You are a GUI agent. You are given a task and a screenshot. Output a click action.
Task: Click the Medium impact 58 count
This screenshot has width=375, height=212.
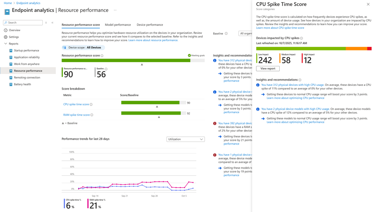tap(286, 60)
